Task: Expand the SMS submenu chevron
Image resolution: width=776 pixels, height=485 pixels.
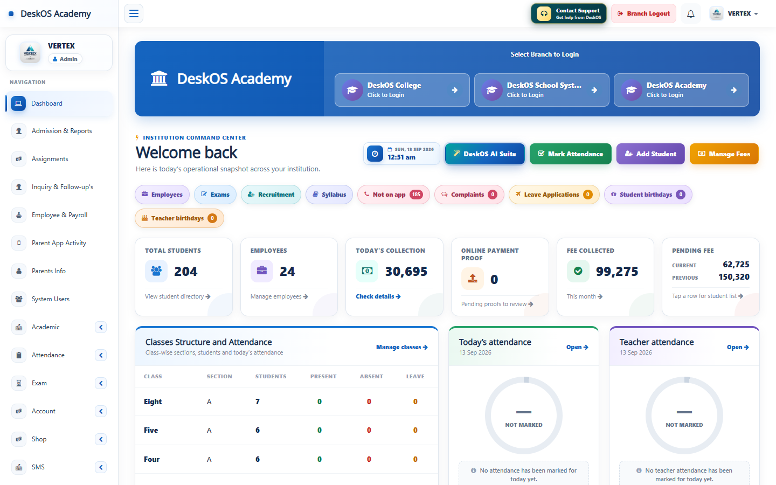Action: (x=101, y=467)
